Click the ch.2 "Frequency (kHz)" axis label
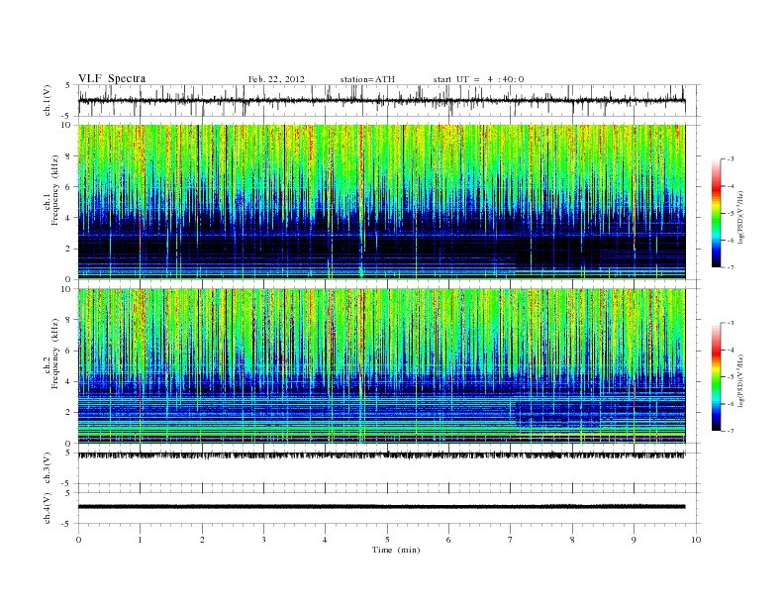 pyautogui.click(x=55, y=353)
